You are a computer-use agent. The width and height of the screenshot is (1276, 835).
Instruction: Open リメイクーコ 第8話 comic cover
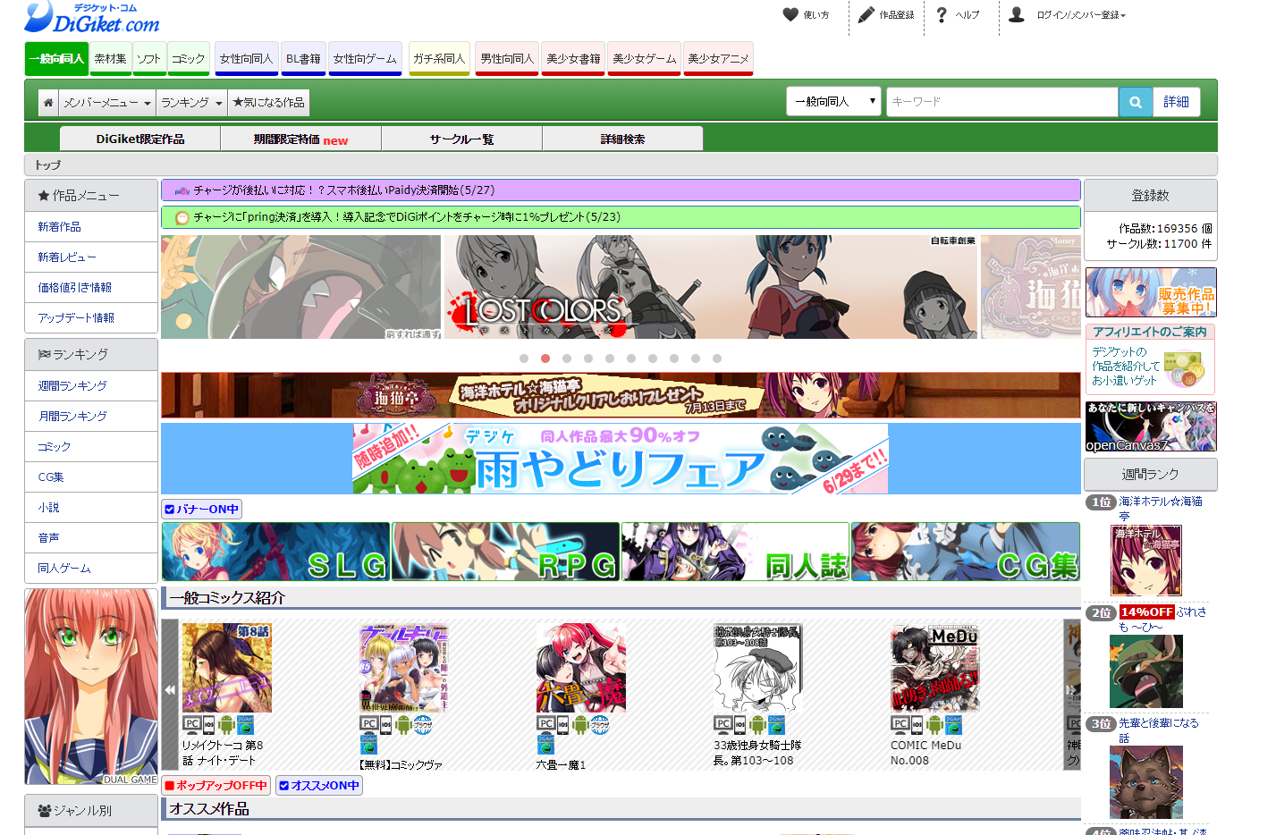[226, 668]
